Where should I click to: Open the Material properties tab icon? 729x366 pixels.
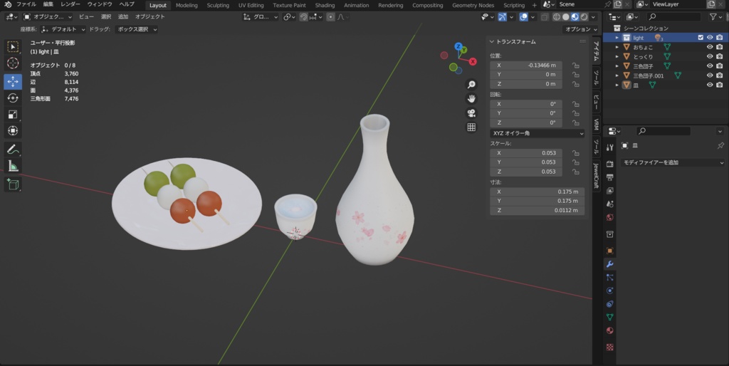(609, 330)
